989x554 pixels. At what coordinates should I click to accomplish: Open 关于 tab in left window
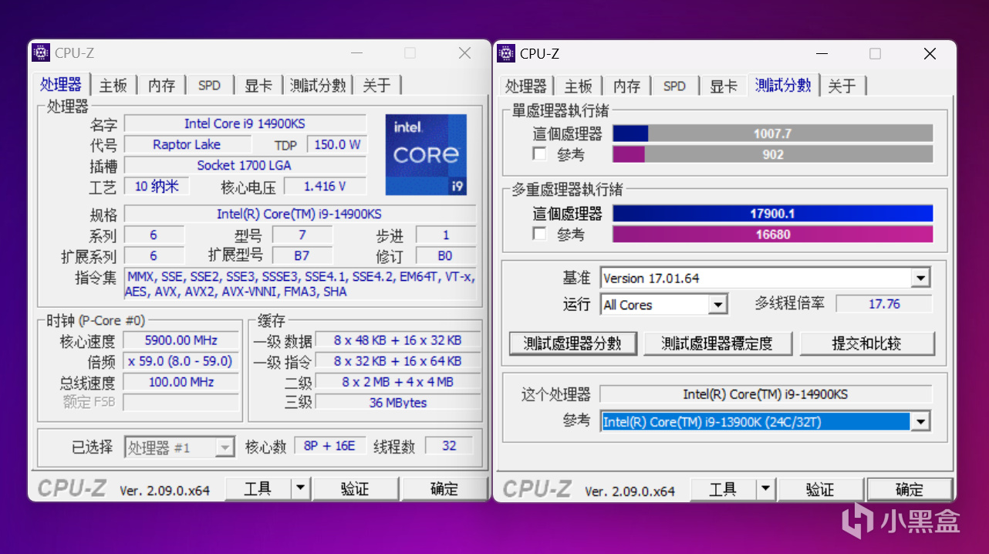point(376,86)
